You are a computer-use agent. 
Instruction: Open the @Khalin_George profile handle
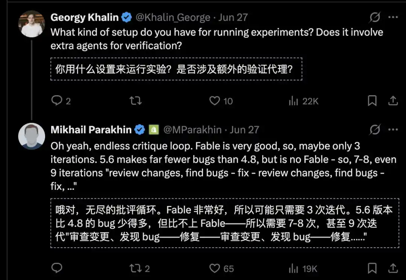click(173, 17)
